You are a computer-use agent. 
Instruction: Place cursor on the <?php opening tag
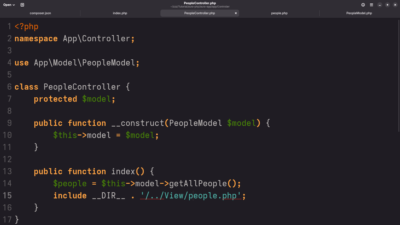[26, 27]
